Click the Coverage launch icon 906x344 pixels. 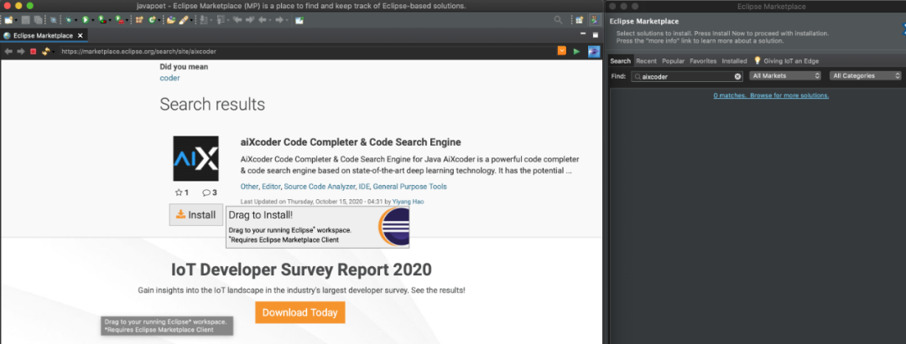102,19
